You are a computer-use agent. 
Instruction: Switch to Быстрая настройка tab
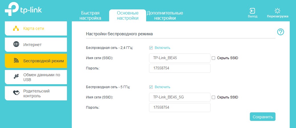[x=90, y=16]
